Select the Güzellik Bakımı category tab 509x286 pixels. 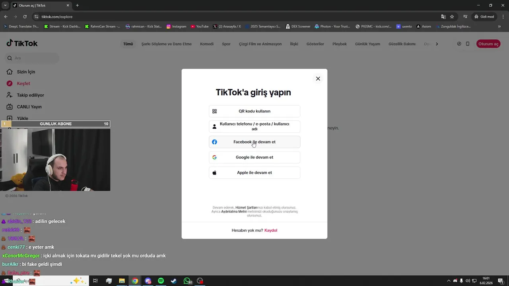click(402, 44)
